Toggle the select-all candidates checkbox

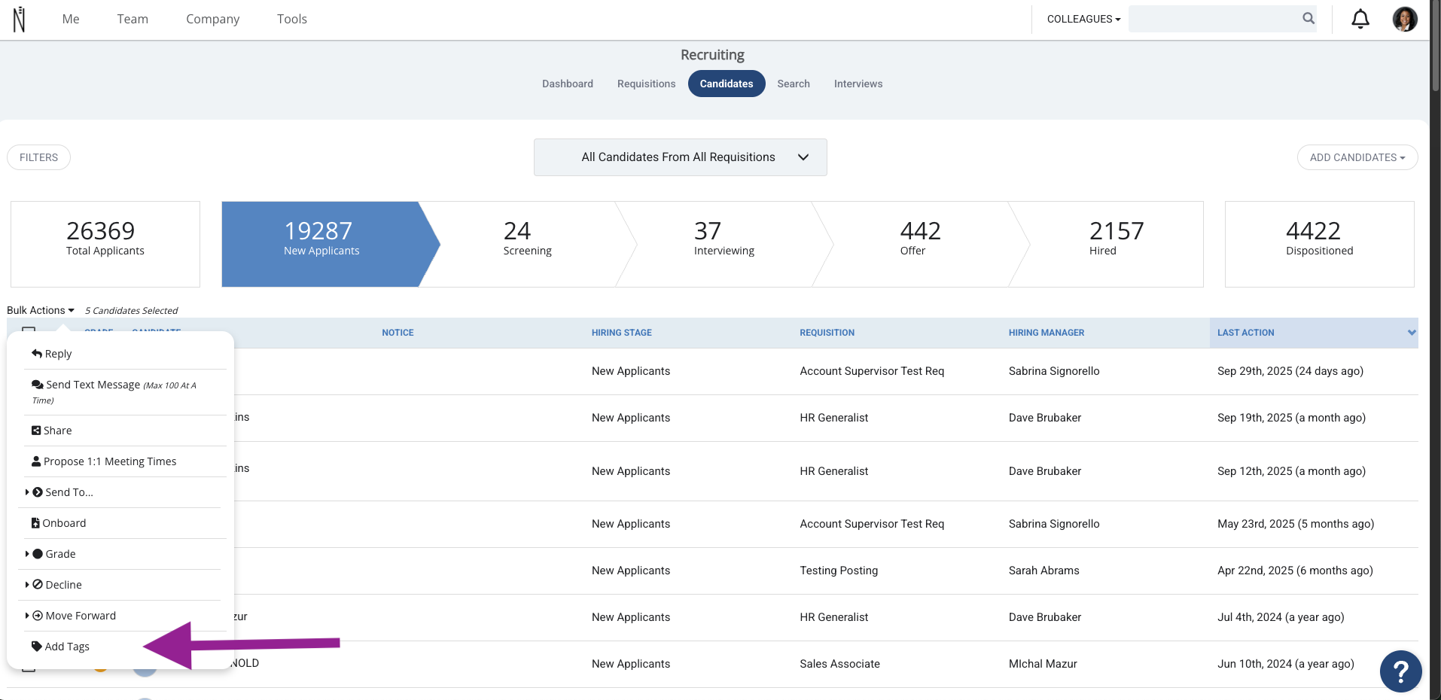tap(29, 330)
